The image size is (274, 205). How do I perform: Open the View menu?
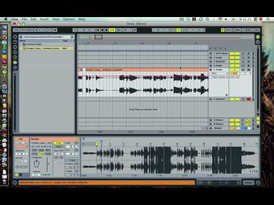click(x=56, y=19)
